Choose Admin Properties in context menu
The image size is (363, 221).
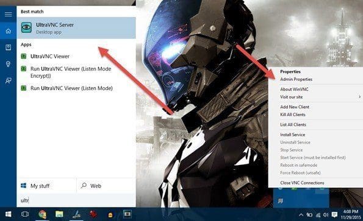pyautogui.click(x=296, y=79)
